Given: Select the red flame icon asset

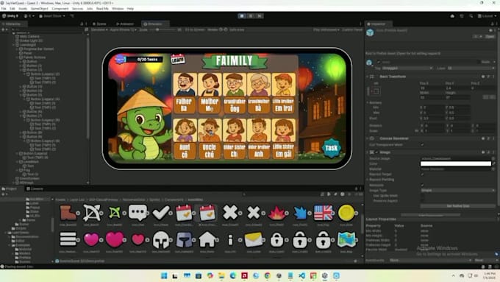Looking at the screenshot, I should [x=276, y=213].
